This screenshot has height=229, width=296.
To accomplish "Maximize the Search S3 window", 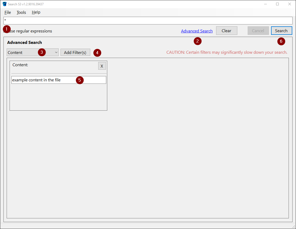I will (x=277, y=4).
